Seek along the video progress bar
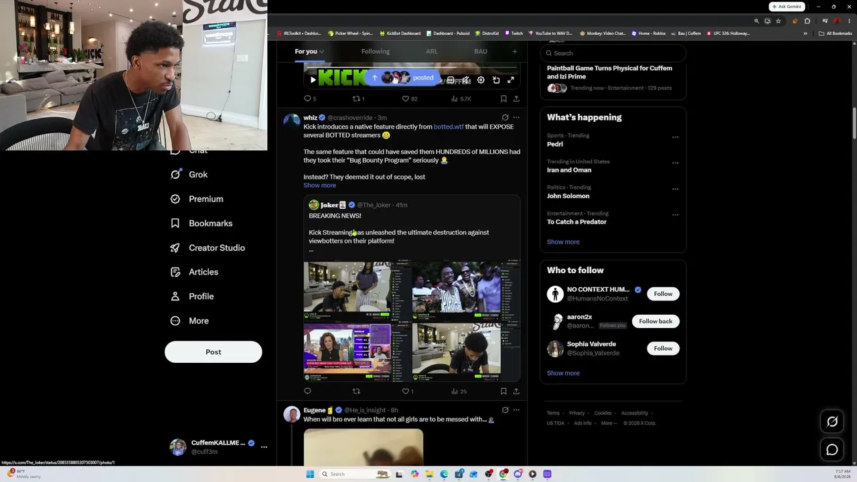857x482 pixels. (412, 67)
